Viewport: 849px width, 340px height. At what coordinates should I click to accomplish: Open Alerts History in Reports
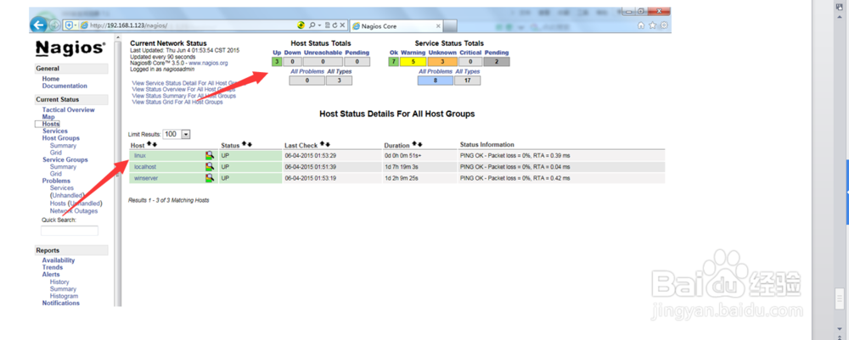tap(59, 282)
